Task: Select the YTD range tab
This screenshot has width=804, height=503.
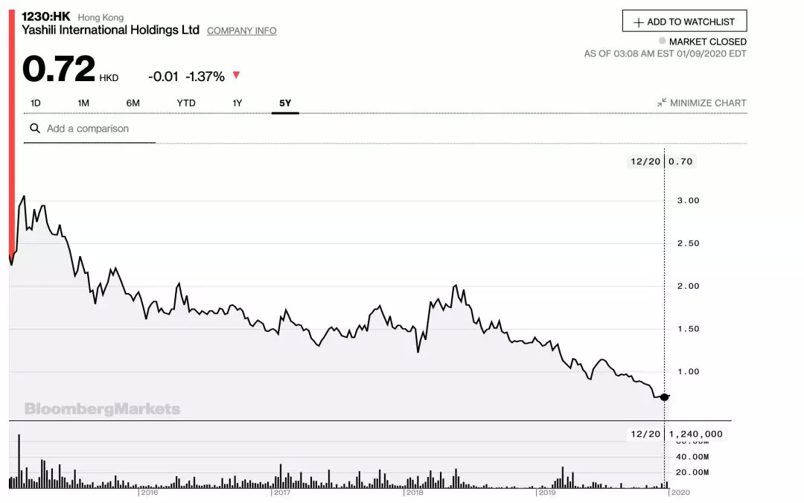Action: 186,103
